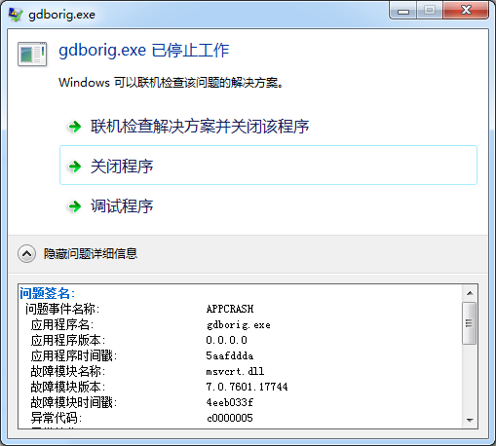Click the msvcrt.dll fault module value
This screenshot has height=446, width=496.
point(235,371)
